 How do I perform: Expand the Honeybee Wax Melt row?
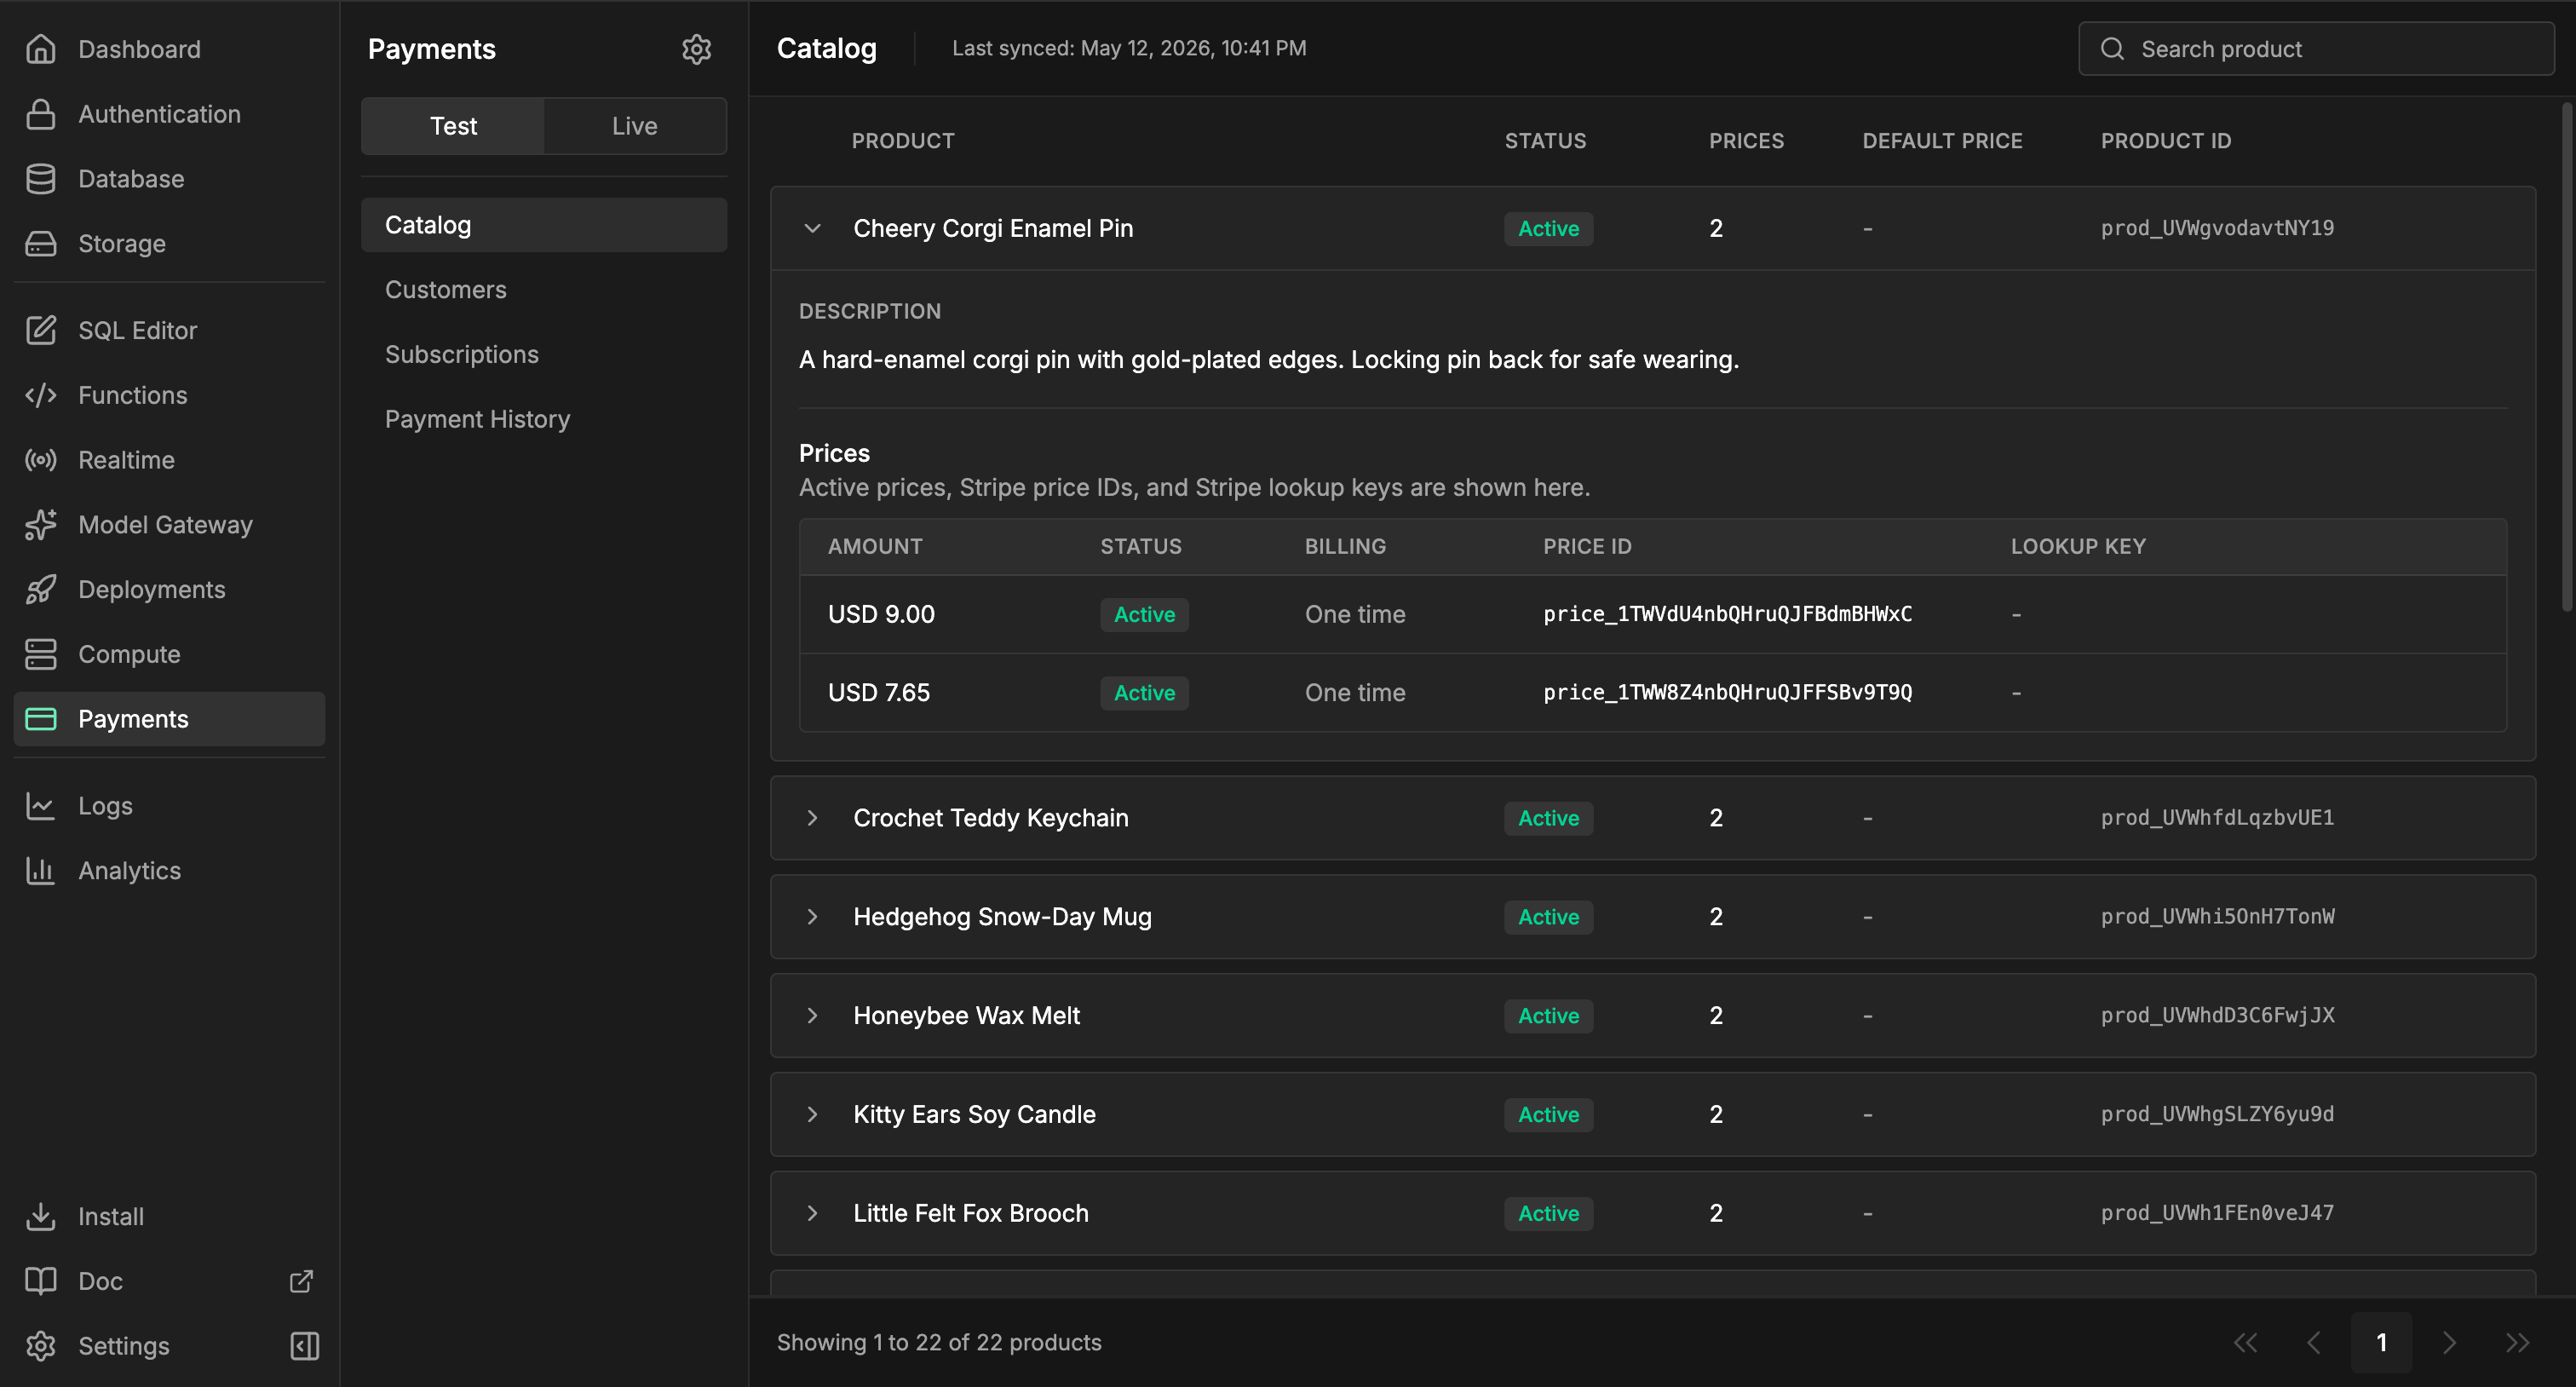click(812, 1016)
